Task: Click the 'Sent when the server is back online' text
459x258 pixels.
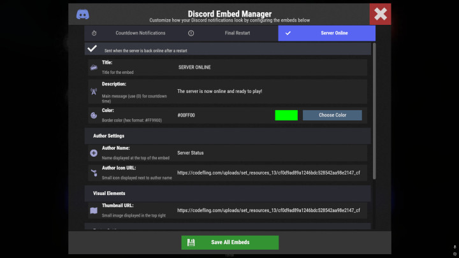Action: click(x=146, y=50)
